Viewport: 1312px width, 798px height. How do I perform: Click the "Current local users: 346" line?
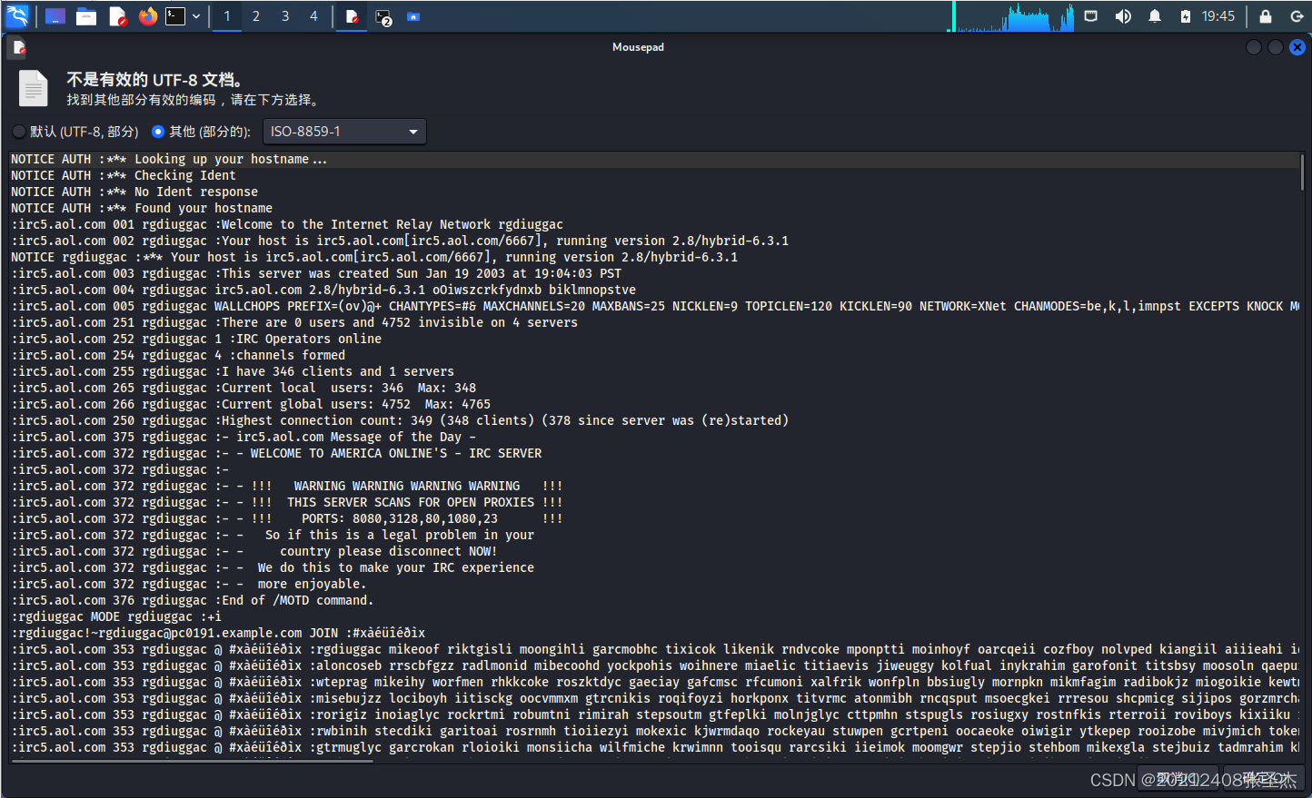tap(244, 388)
